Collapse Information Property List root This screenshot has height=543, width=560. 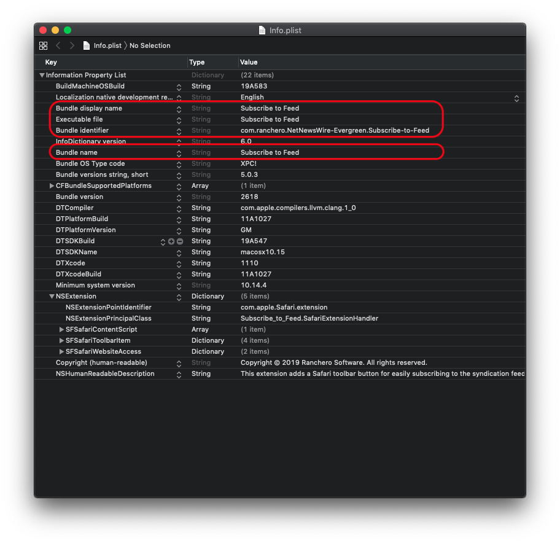(42, 76)
